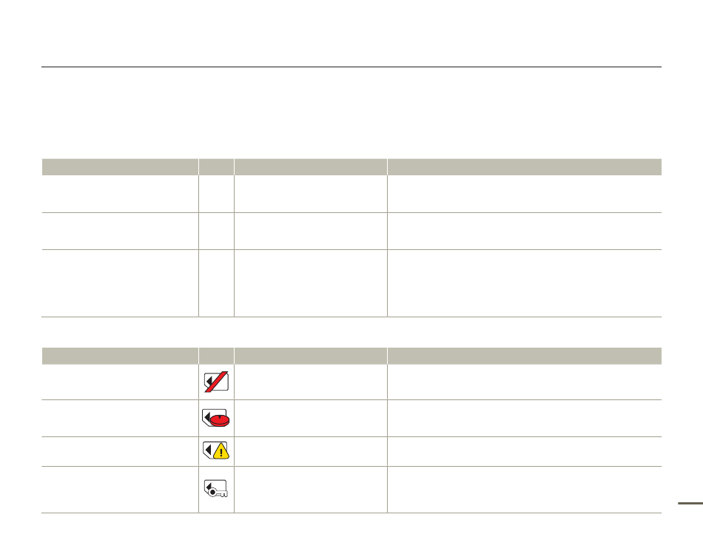Click the memory card with red slash icon
Screen dimensions: 703x537
tap(216, 382)
